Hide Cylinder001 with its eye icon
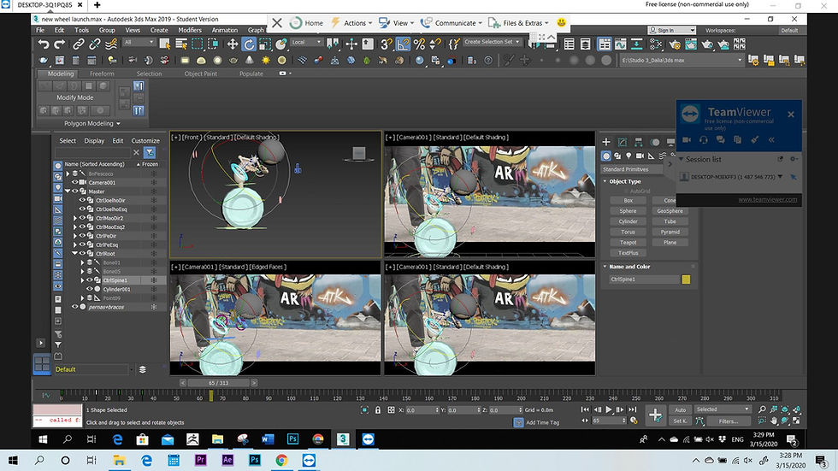The width and height of the screenshot is (838, 471). click(x=89, y=289)
